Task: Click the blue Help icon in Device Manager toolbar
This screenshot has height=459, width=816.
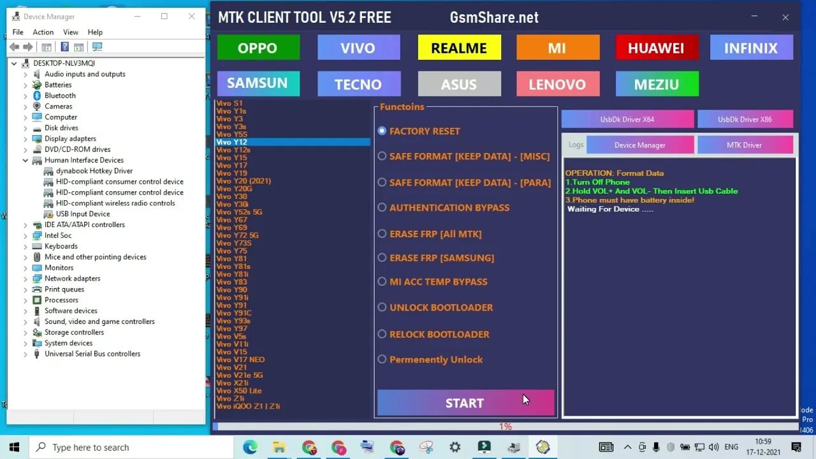Action: click(64, 47)
